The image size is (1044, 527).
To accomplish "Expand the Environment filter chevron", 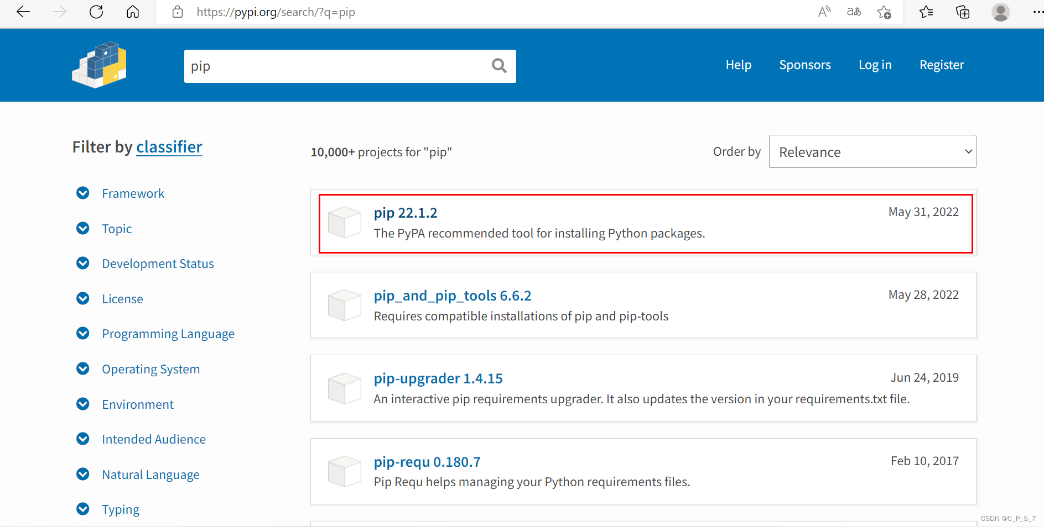I will pos(83,404).
